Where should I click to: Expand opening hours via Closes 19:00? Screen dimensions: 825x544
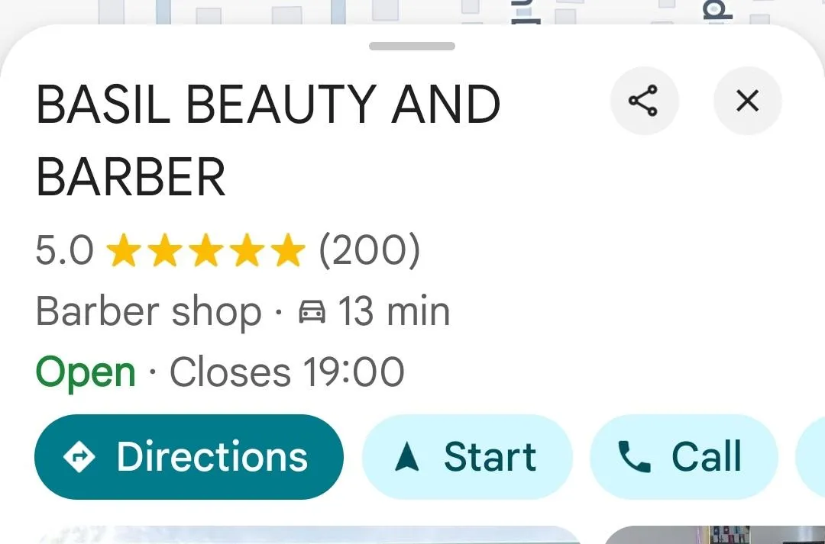click(x=286, y=372)
